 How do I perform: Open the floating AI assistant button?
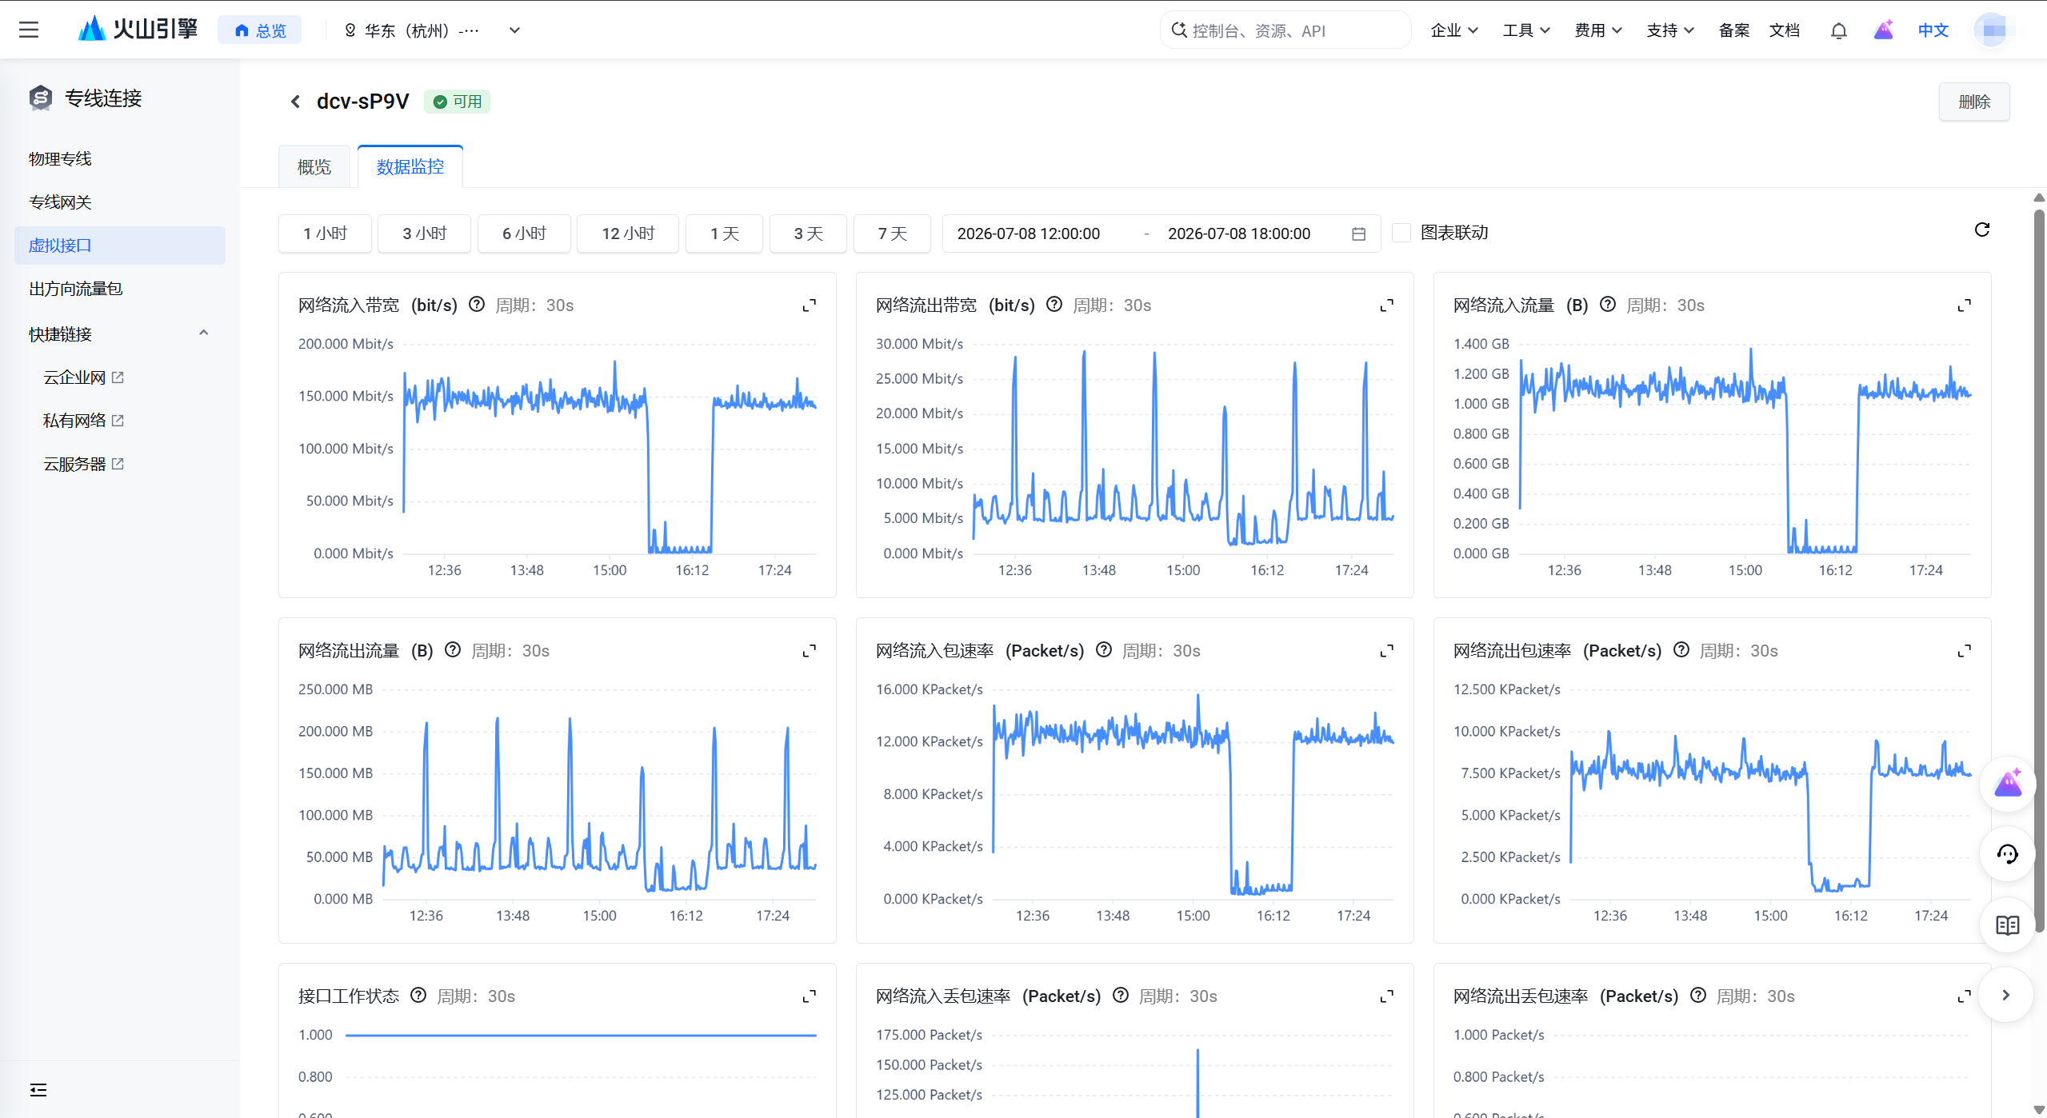[2007, 784]
